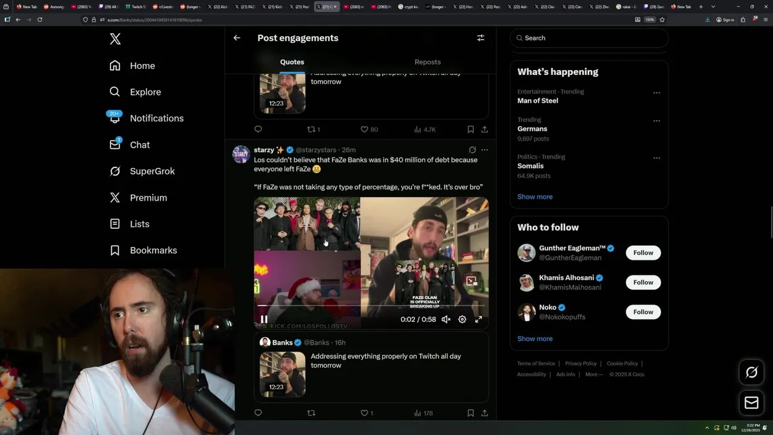Open Bookmarks in the sidebar

(144, 250)
